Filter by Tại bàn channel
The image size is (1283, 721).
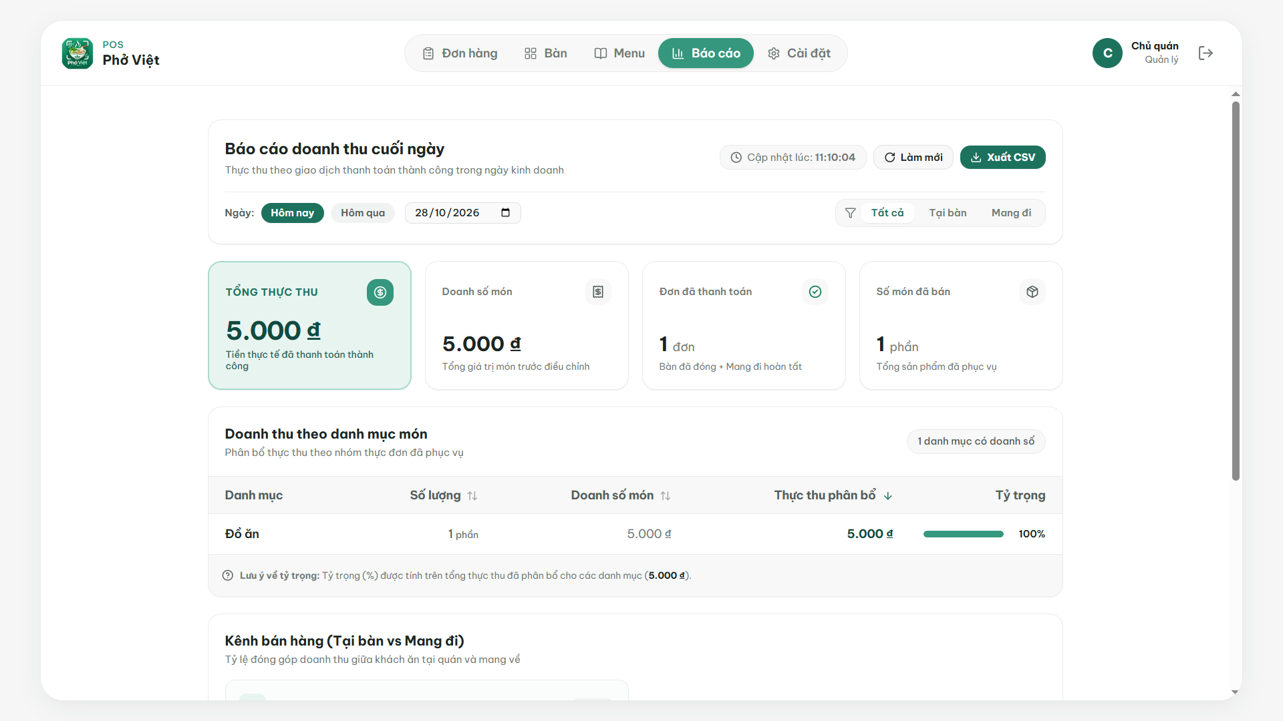click(948, 213)
